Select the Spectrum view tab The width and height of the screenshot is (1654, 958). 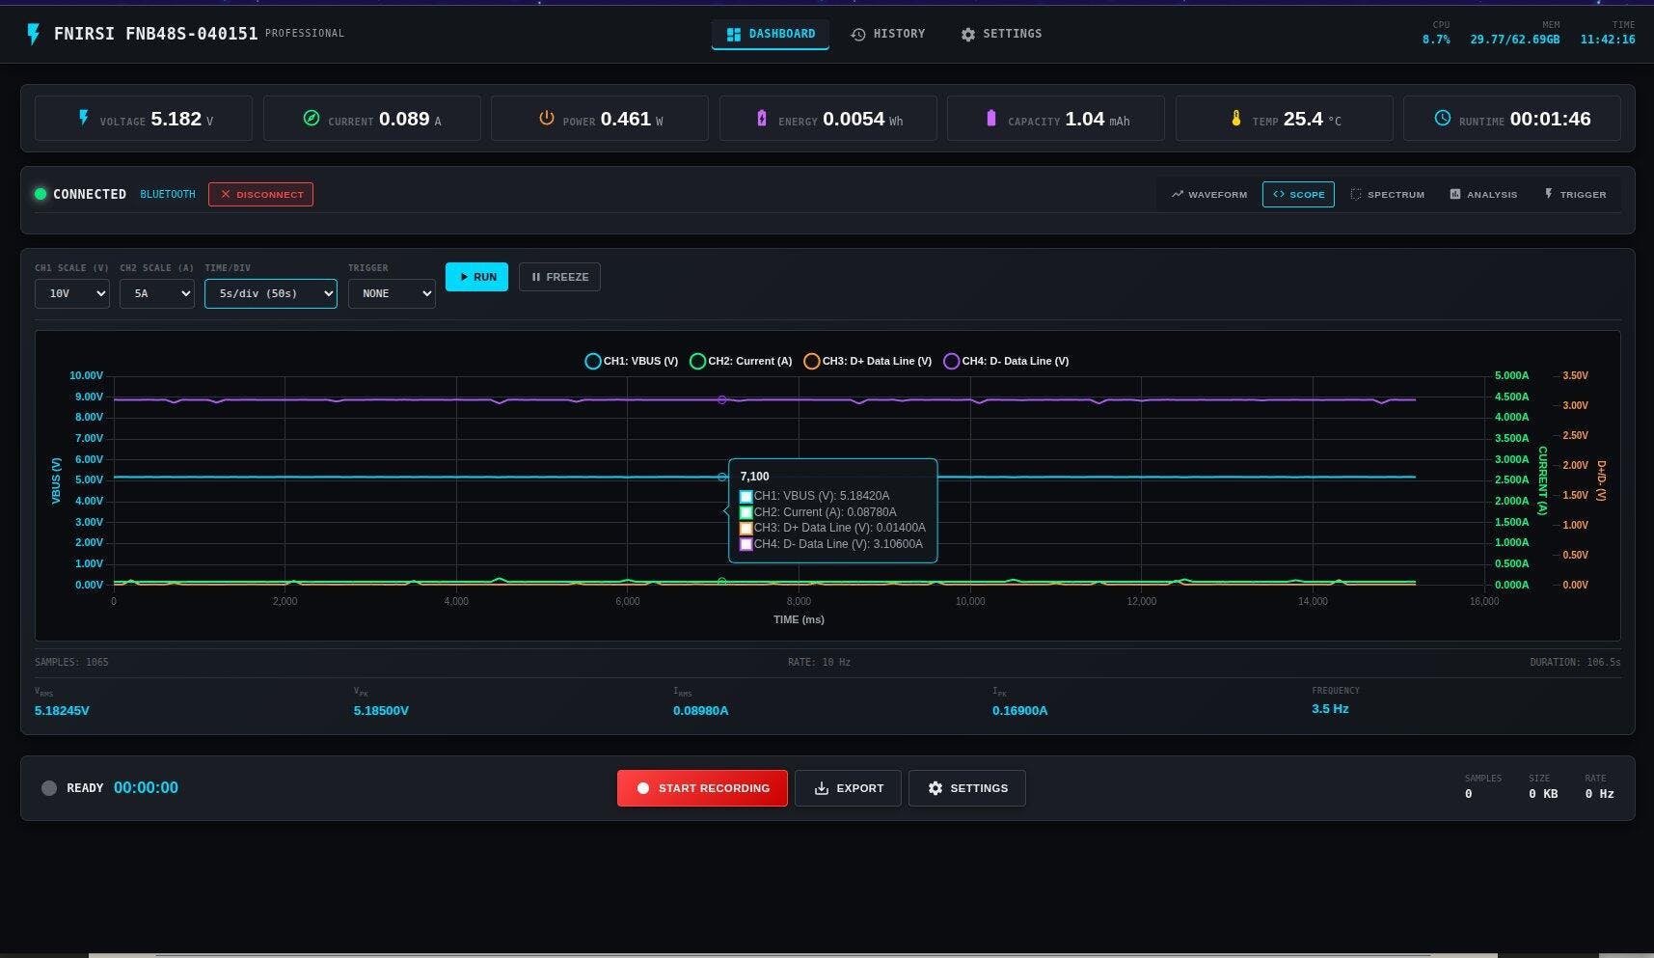click(1387, 194)
